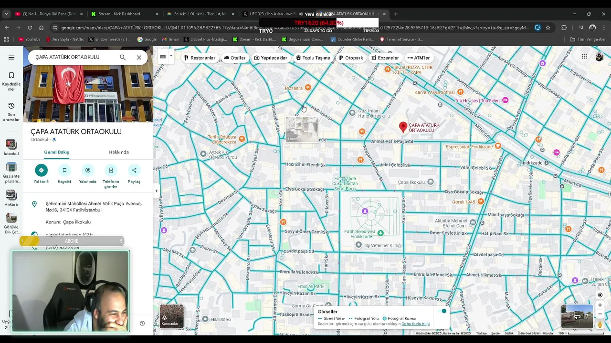Zoom in the map with plus
Image resolution: width=611 pixels, height=343 pixels.
point(600,305)
